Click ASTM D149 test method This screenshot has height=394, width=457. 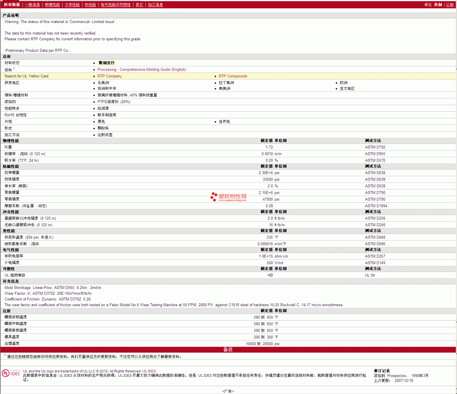pyautogui.click(x=375, y=263)
